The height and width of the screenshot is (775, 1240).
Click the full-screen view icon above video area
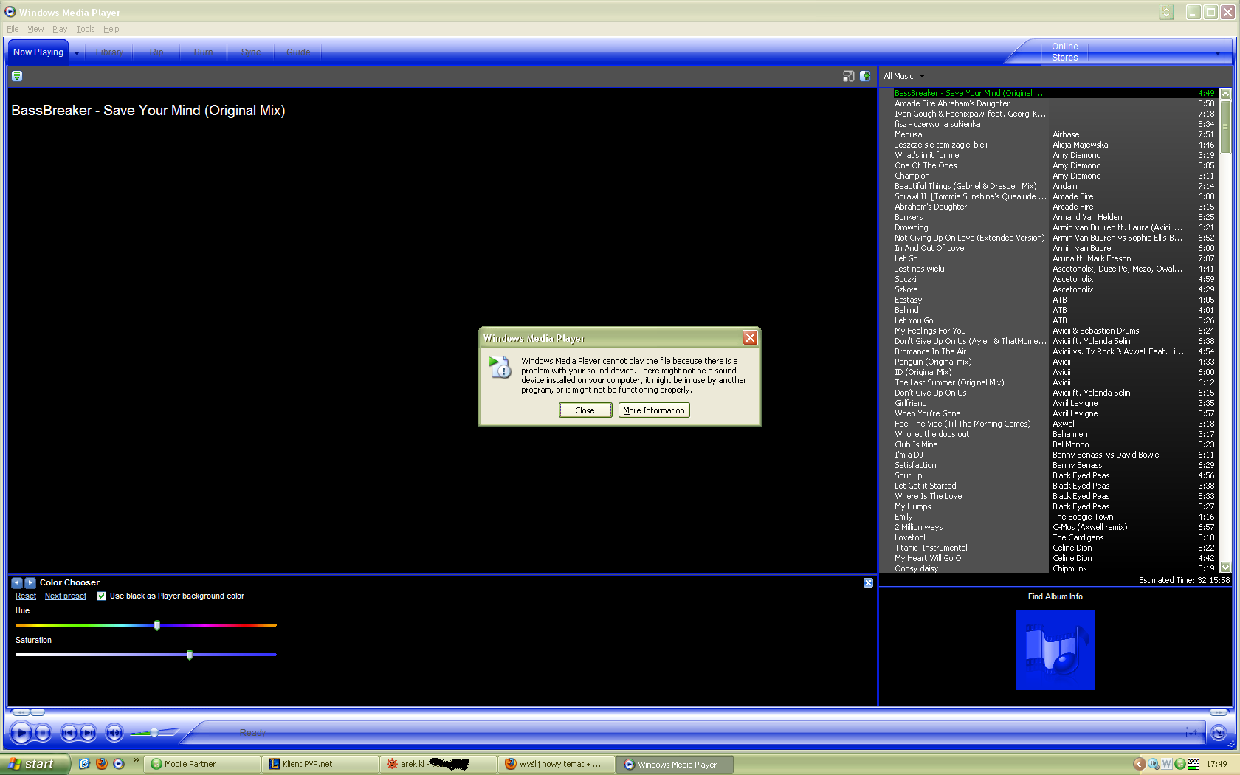click(x=848, y=76)
